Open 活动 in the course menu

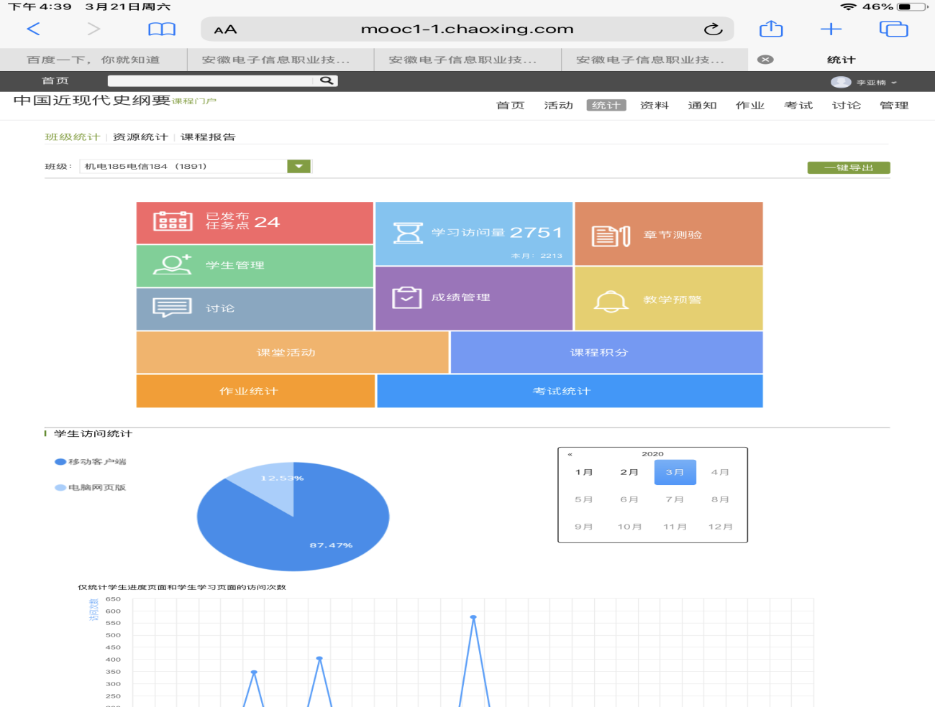[x=558, y=106]
